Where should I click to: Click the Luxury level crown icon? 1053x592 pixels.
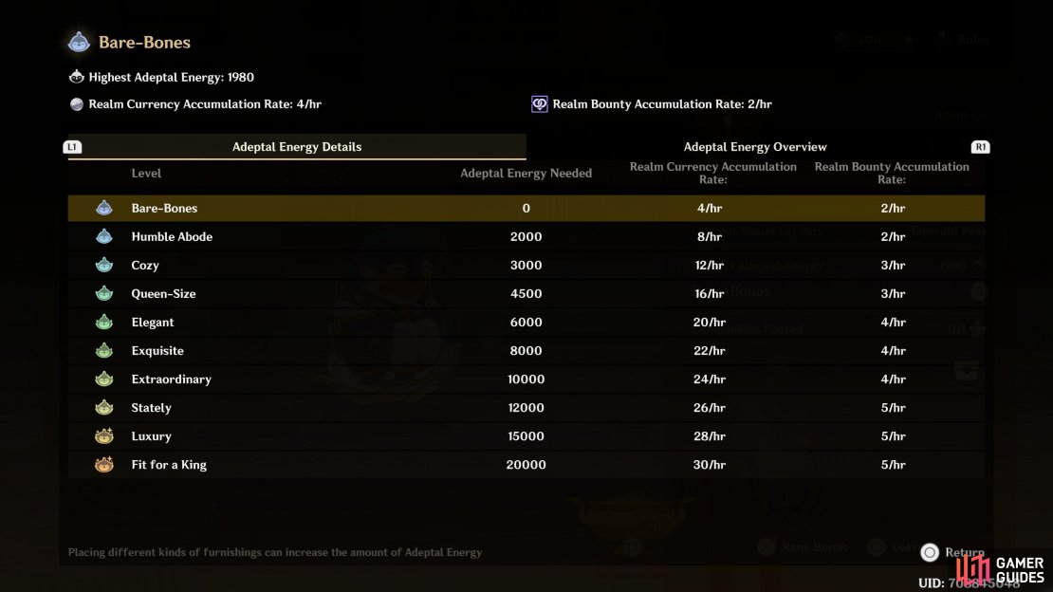[x=104, y=436]
